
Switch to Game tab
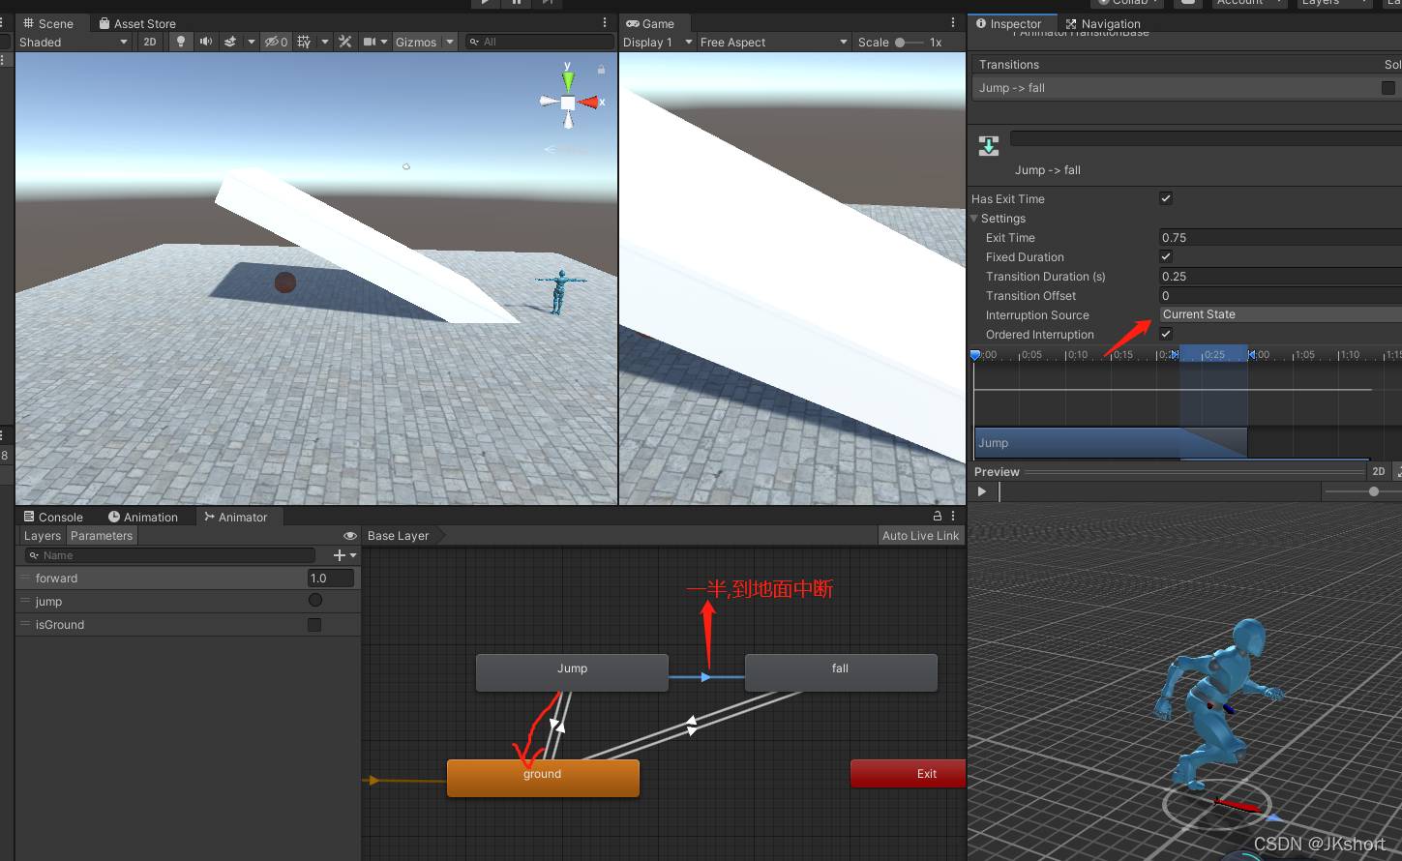coord(650,23)
